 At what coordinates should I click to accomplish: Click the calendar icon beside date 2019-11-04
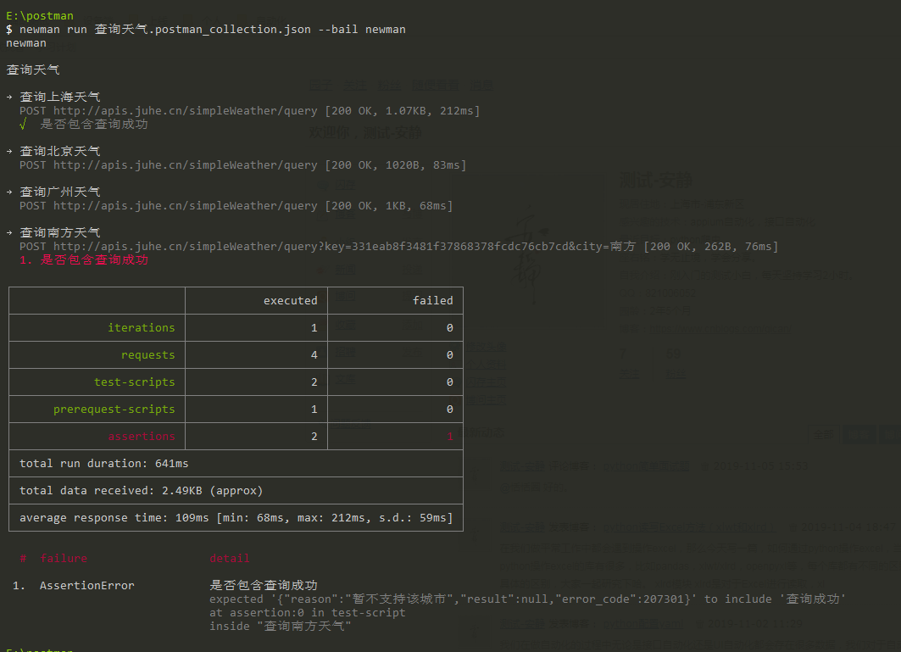(793, 527)
